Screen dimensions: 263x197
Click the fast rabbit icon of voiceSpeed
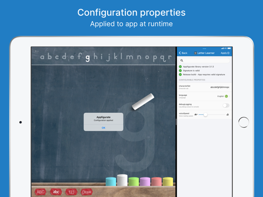click(228, 115)
